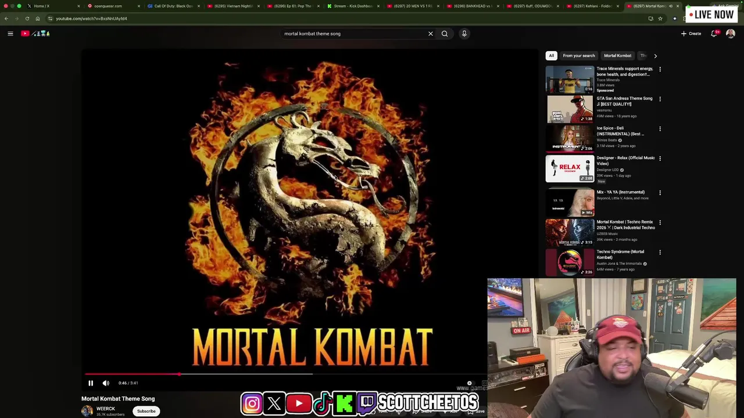Visit the Winiss Beats channel name

606,140
